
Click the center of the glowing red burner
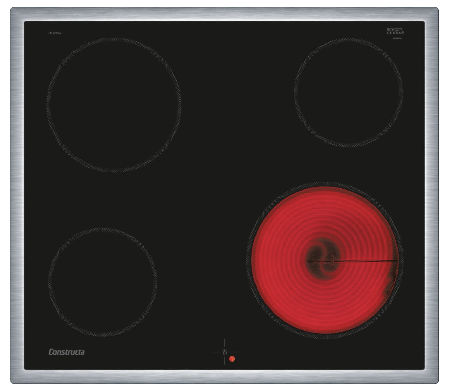point(324,260)
